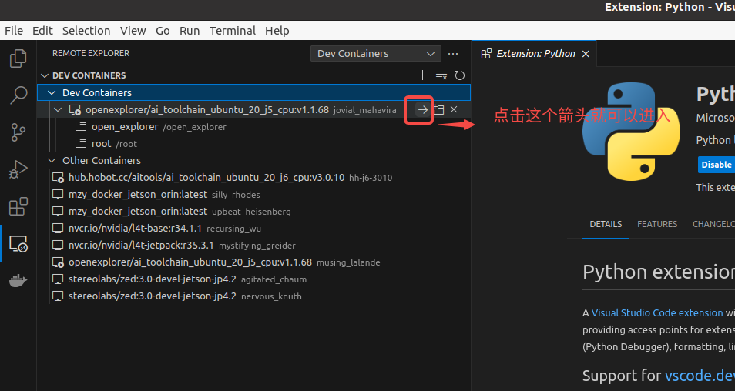Attach container in new window icon
This screenshot has width=735, height=391.
pos(438,109)
